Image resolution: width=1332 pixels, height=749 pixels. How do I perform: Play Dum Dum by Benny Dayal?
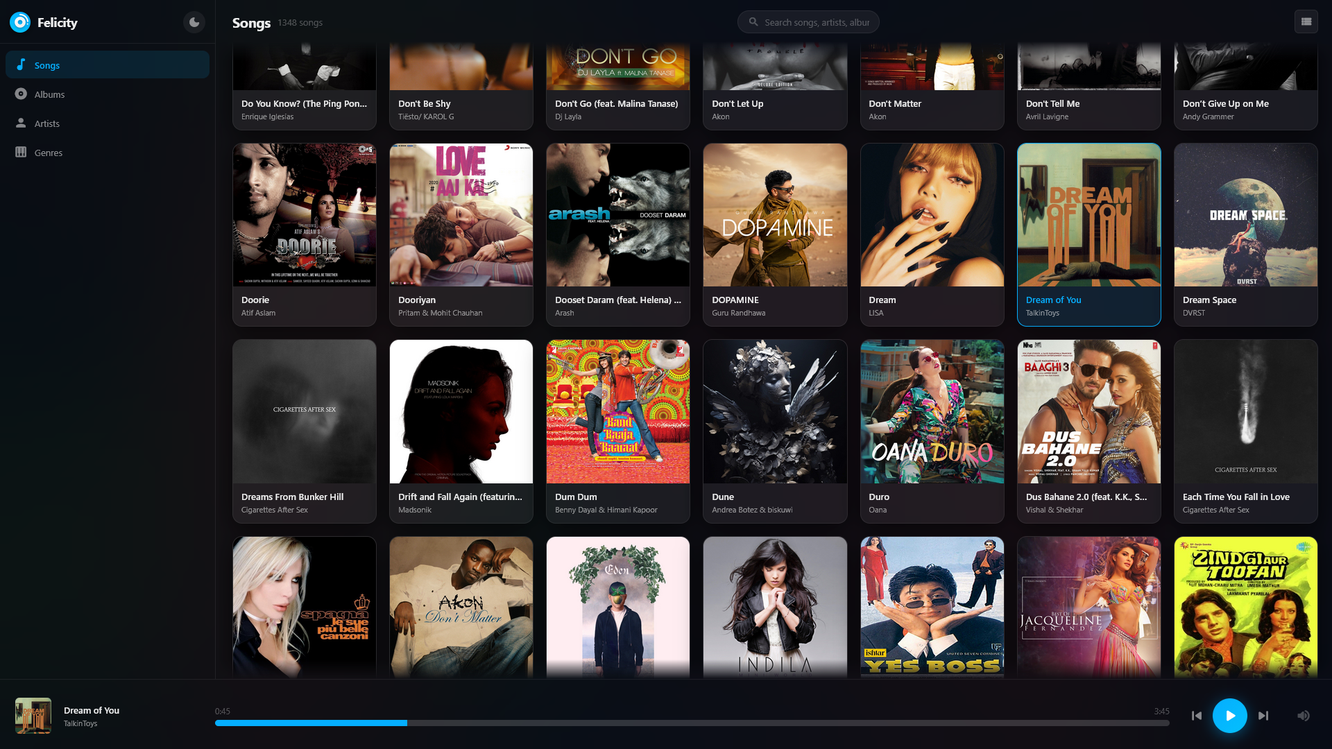pos(618,431)
